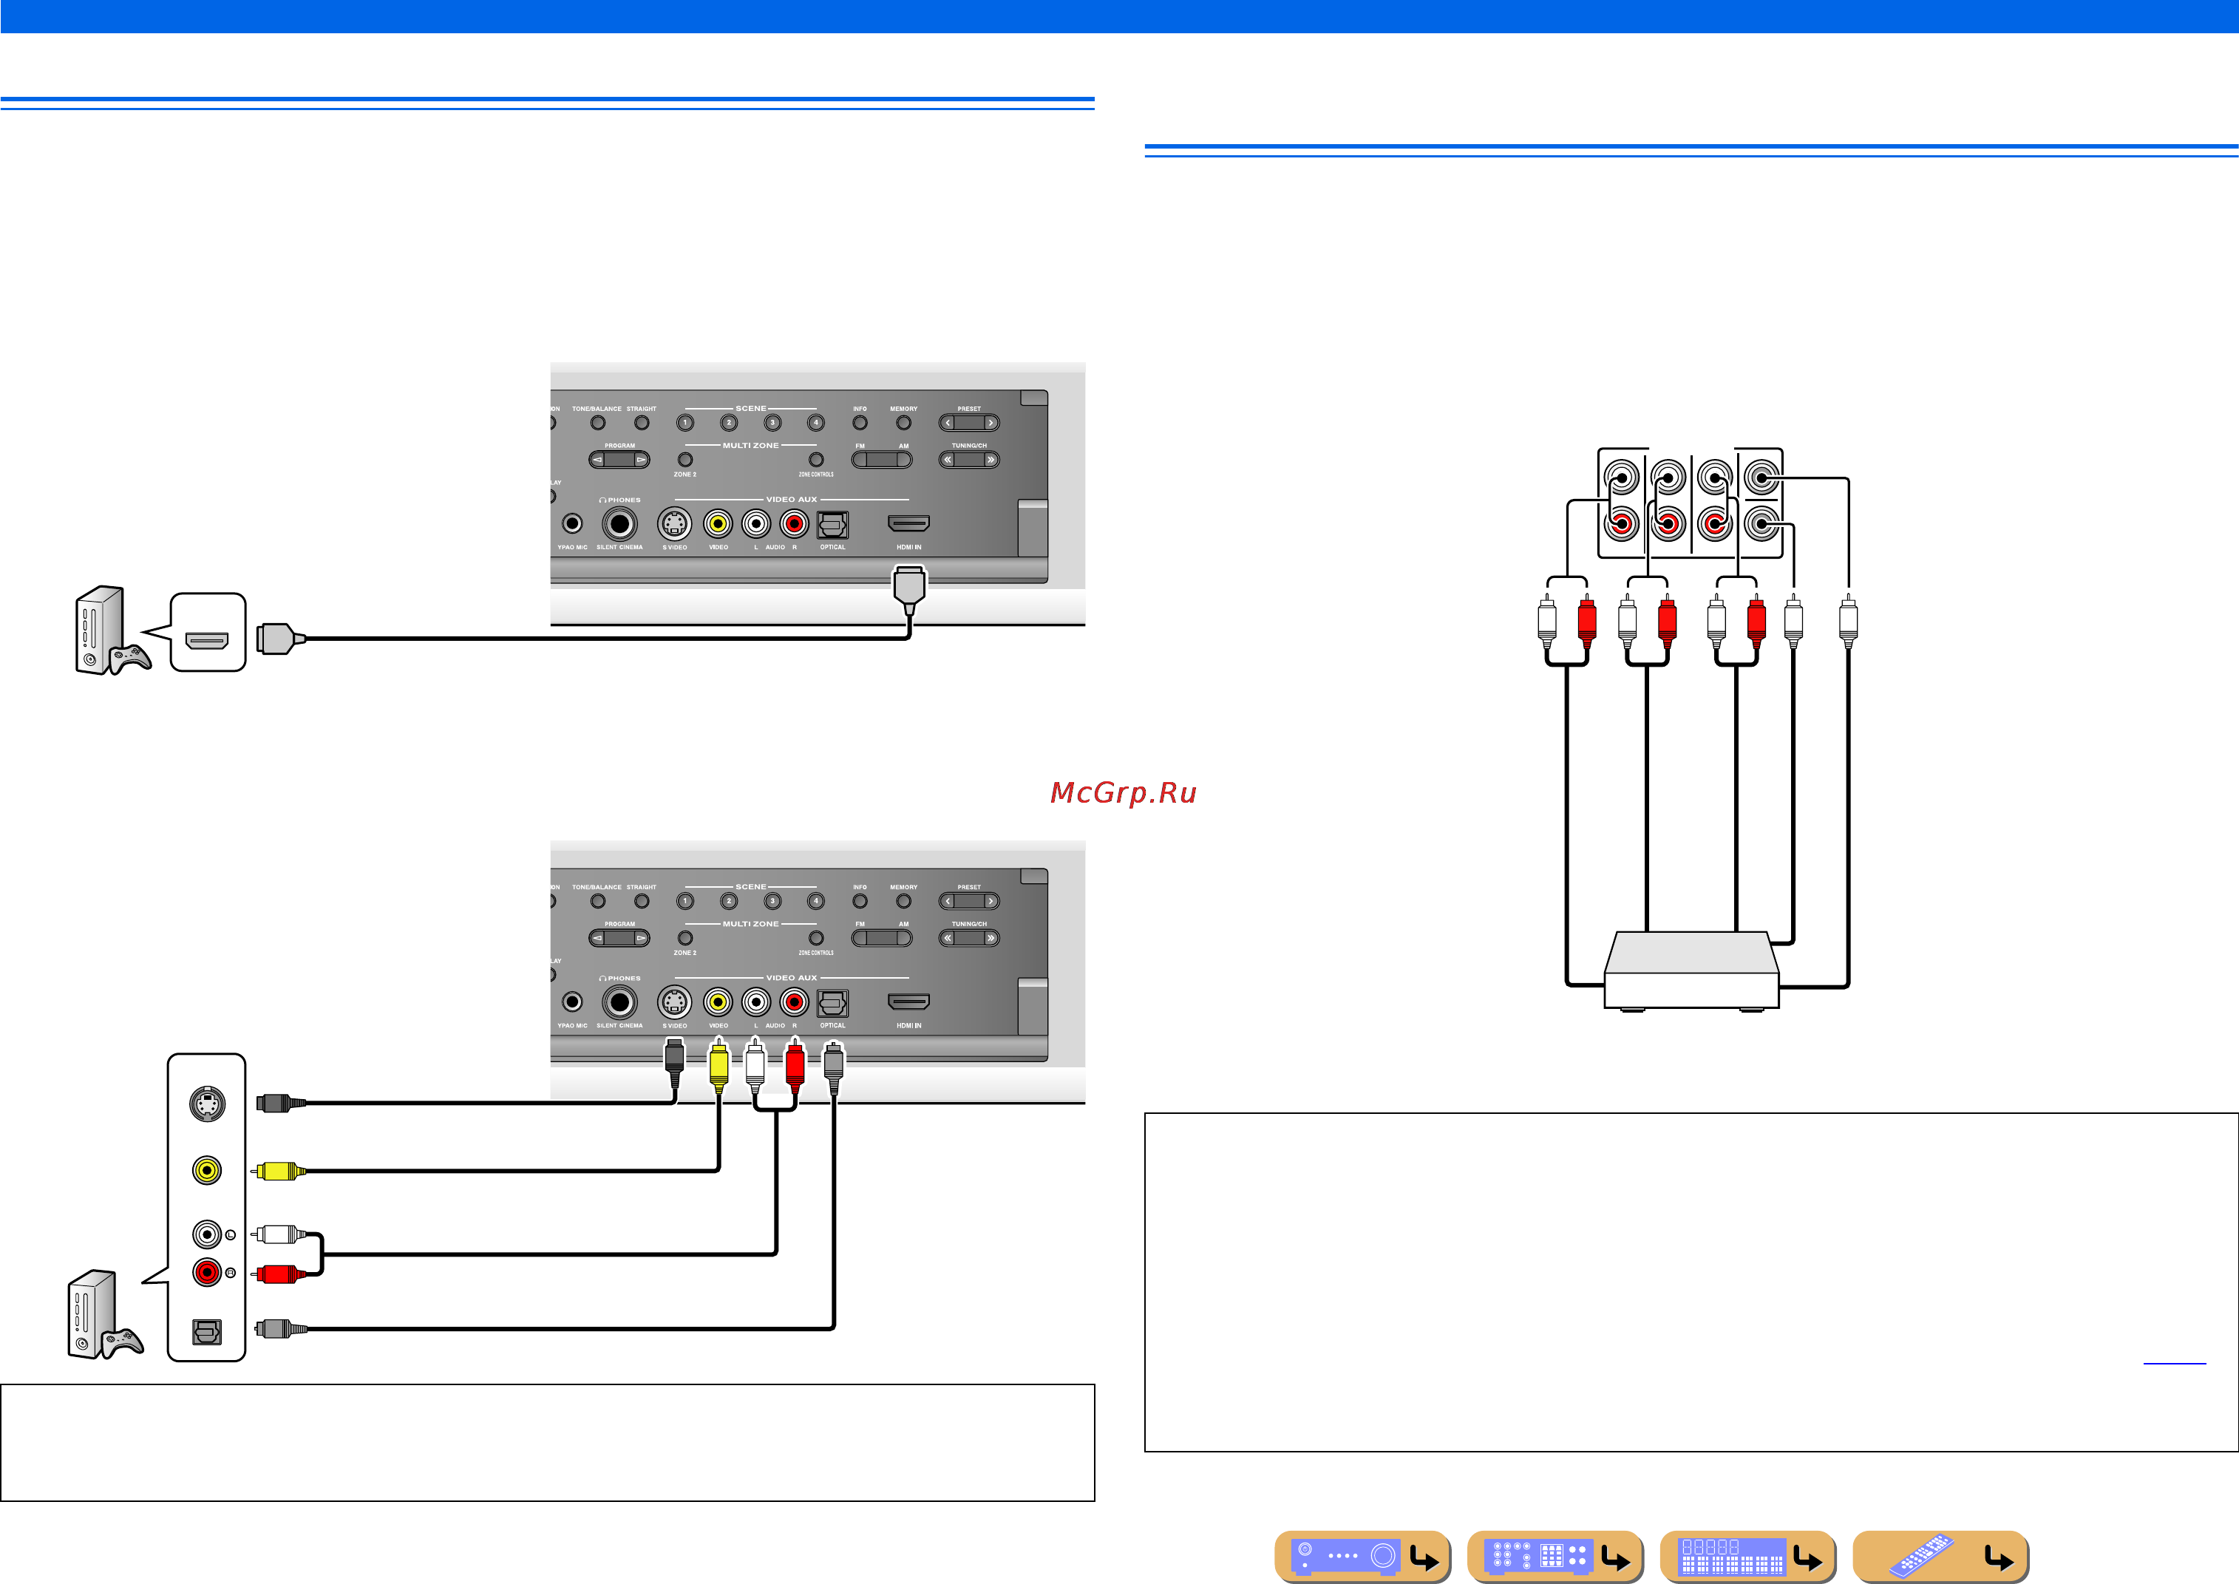The width and height of the screenshot is (2239, 1584).
Task: Click the optical jack on console output panel
Action: click(207, 1331)
